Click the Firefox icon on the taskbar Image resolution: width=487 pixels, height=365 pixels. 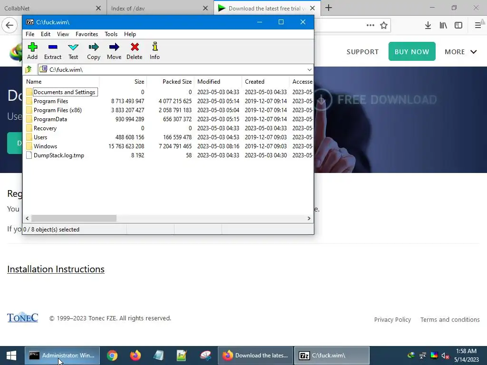tap(136, 355)
